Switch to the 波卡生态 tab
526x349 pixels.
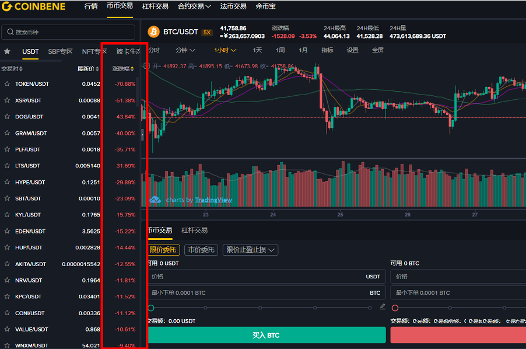click(x=128, y=52)
